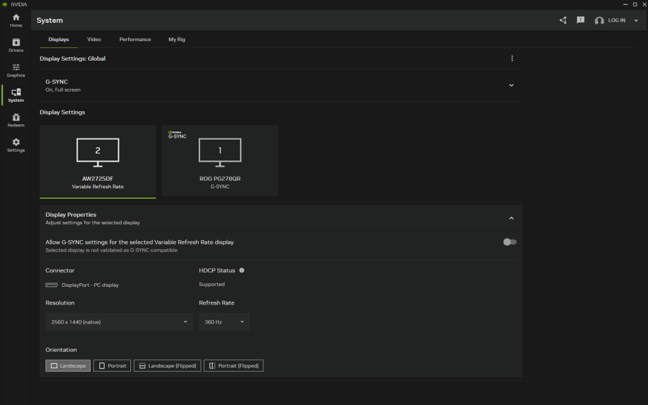648x405 pixels.
Task: Open the Drivers section in the sidebar
Action: point(15,44)
